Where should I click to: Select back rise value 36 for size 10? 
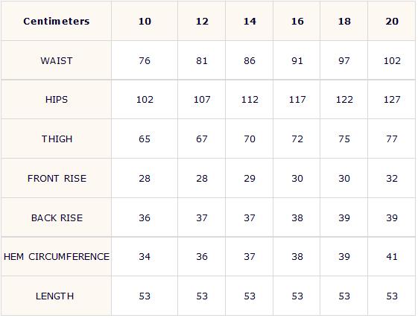click(145, 218)
